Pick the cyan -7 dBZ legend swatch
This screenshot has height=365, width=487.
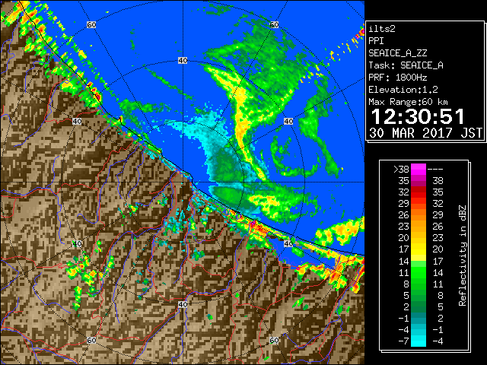419,341
